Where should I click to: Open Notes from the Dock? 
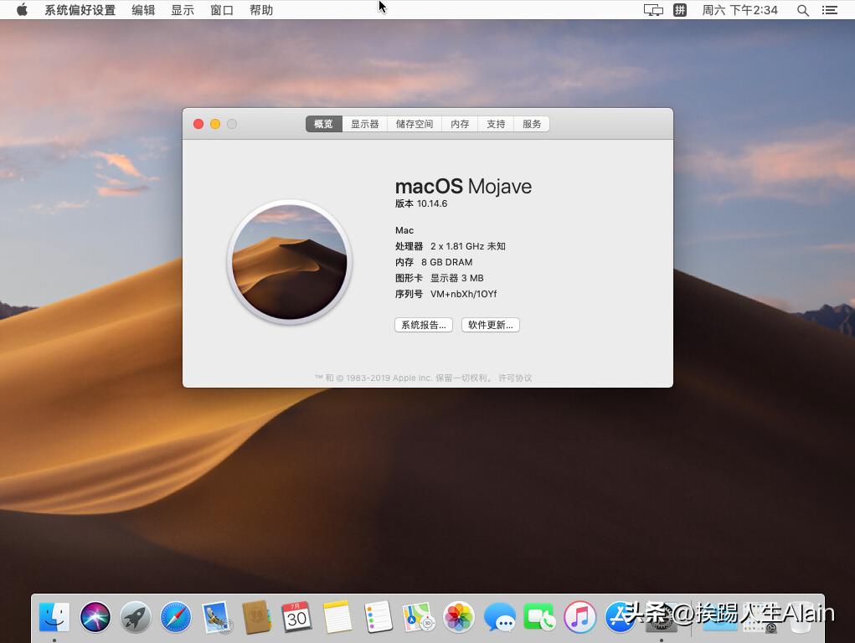(x=337, y=618)
